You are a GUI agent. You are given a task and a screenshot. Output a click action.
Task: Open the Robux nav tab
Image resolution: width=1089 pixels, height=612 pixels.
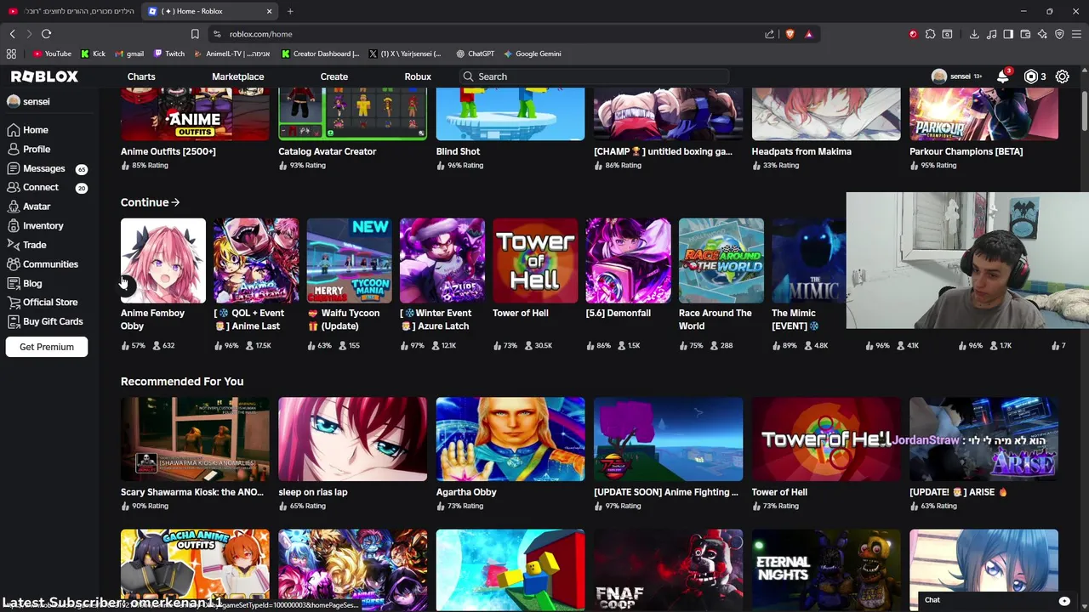pos(418,76)
